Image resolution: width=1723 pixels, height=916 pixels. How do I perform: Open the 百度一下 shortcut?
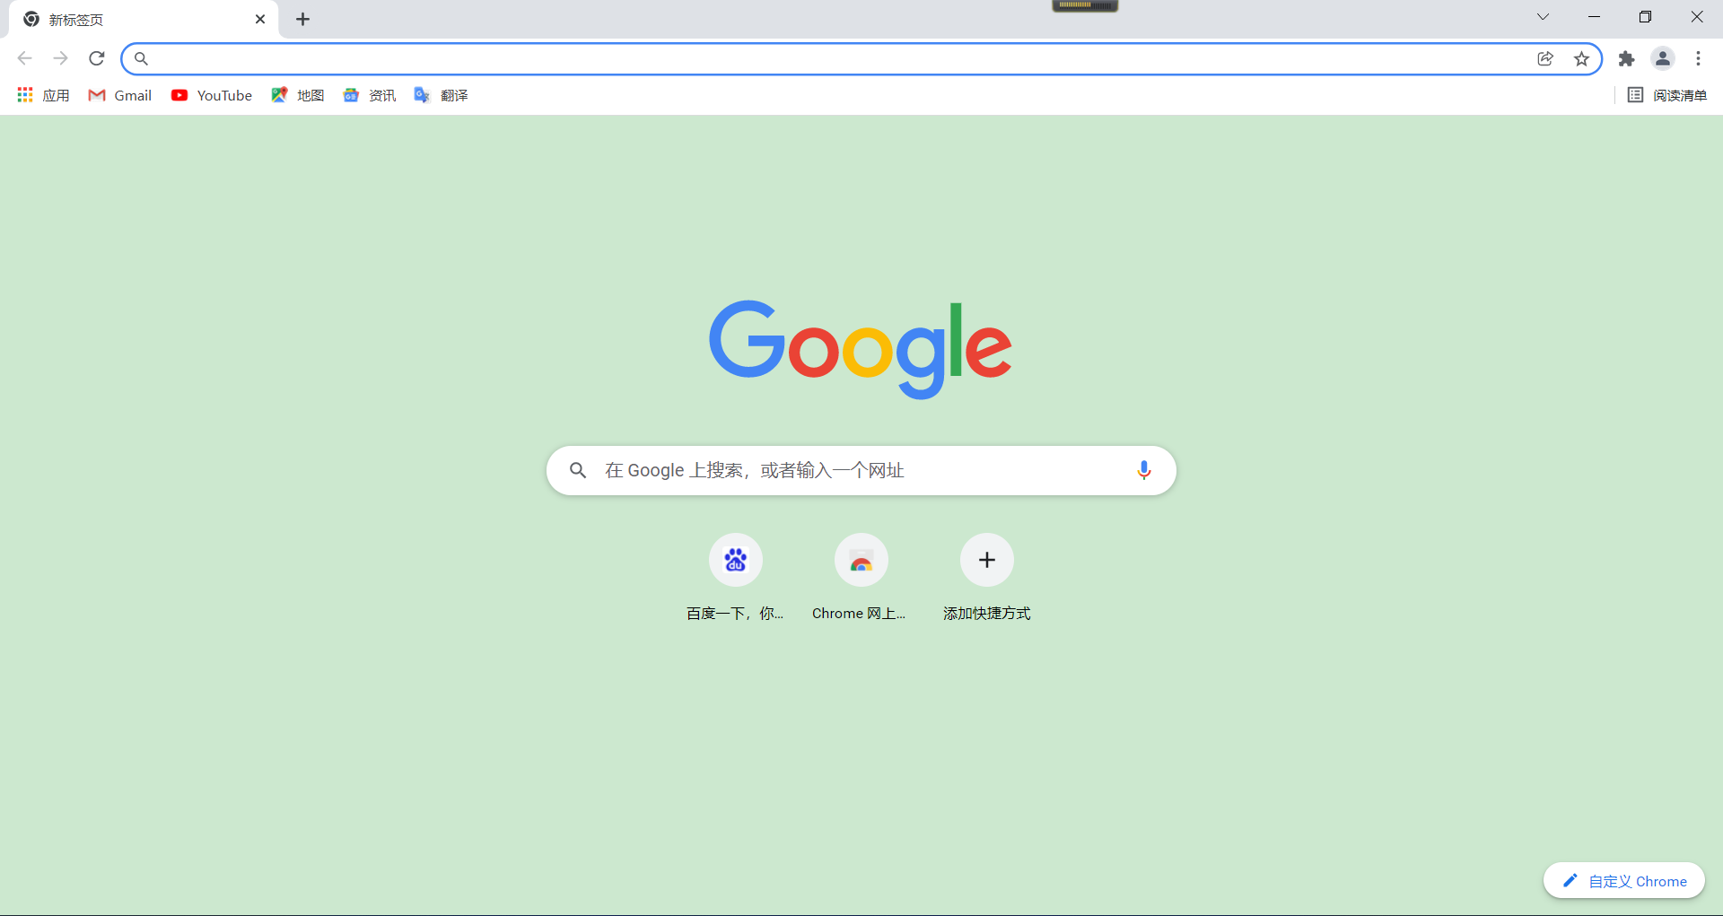[x=736, y=577]
